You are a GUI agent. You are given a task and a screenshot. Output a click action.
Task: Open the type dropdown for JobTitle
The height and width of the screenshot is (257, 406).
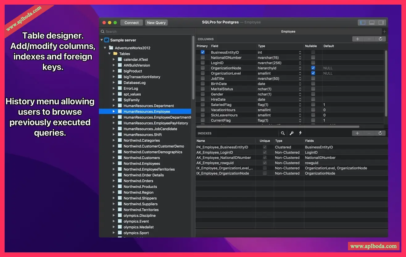300,79
